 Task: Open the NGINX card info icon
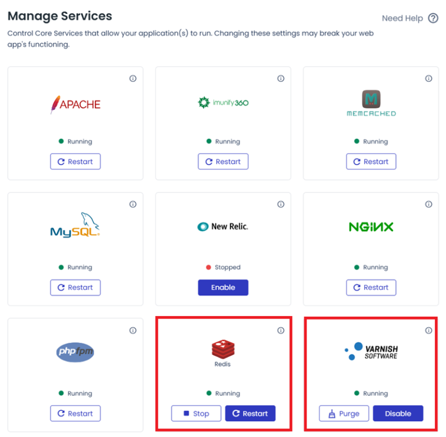pyautogui.click(x=429, y=204)
